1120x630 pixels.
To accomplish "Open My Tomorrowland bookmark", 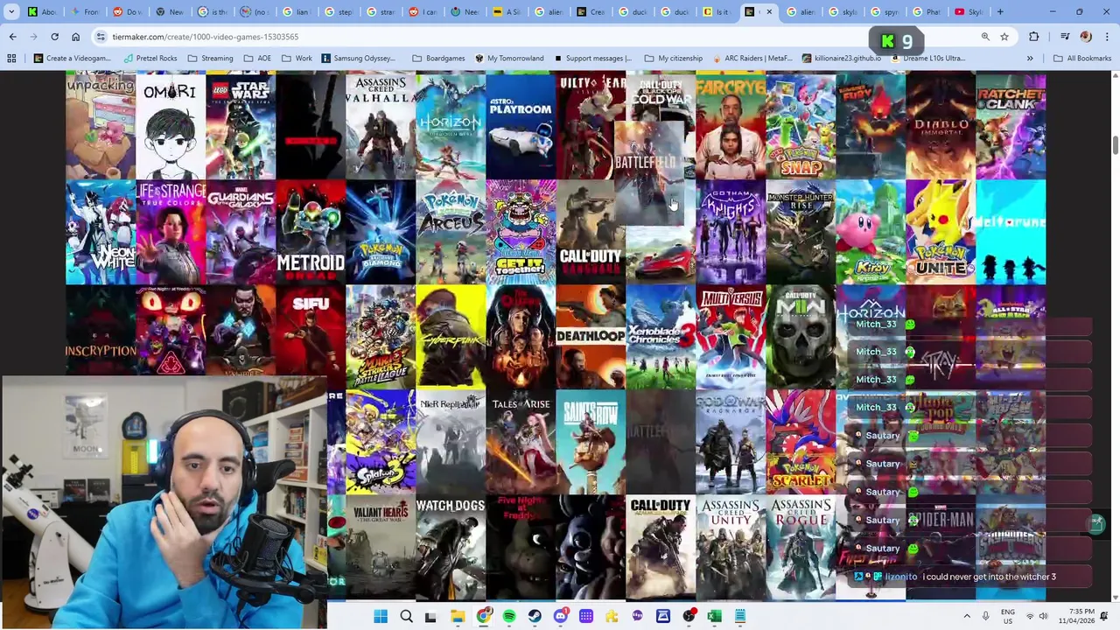I will coord(509,59).
